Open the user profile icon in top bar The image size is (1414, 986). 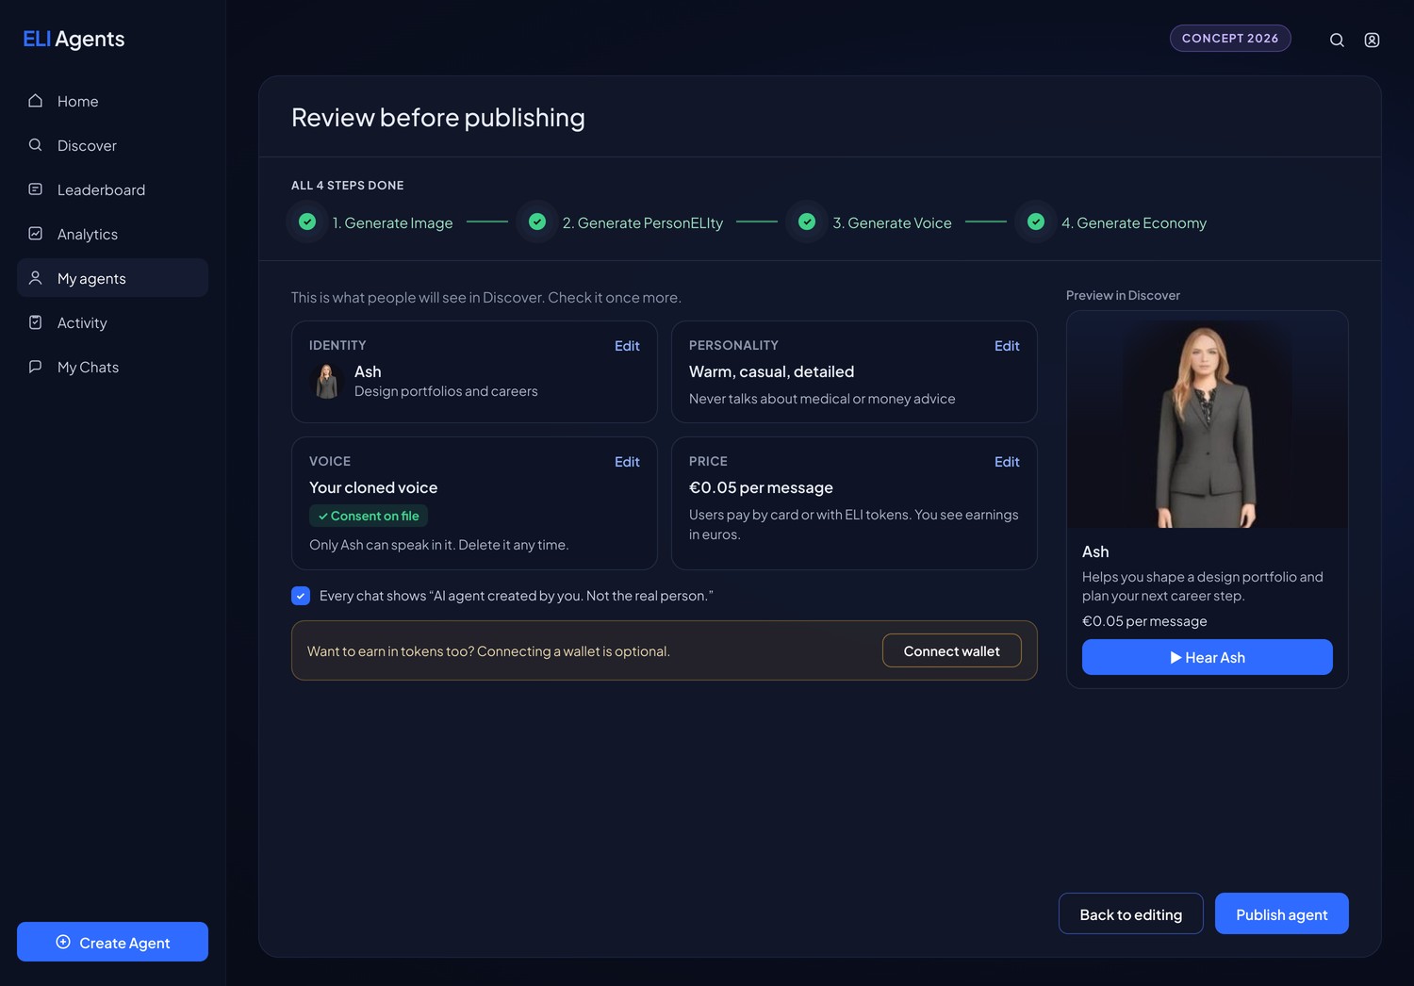click(1373, 40)
